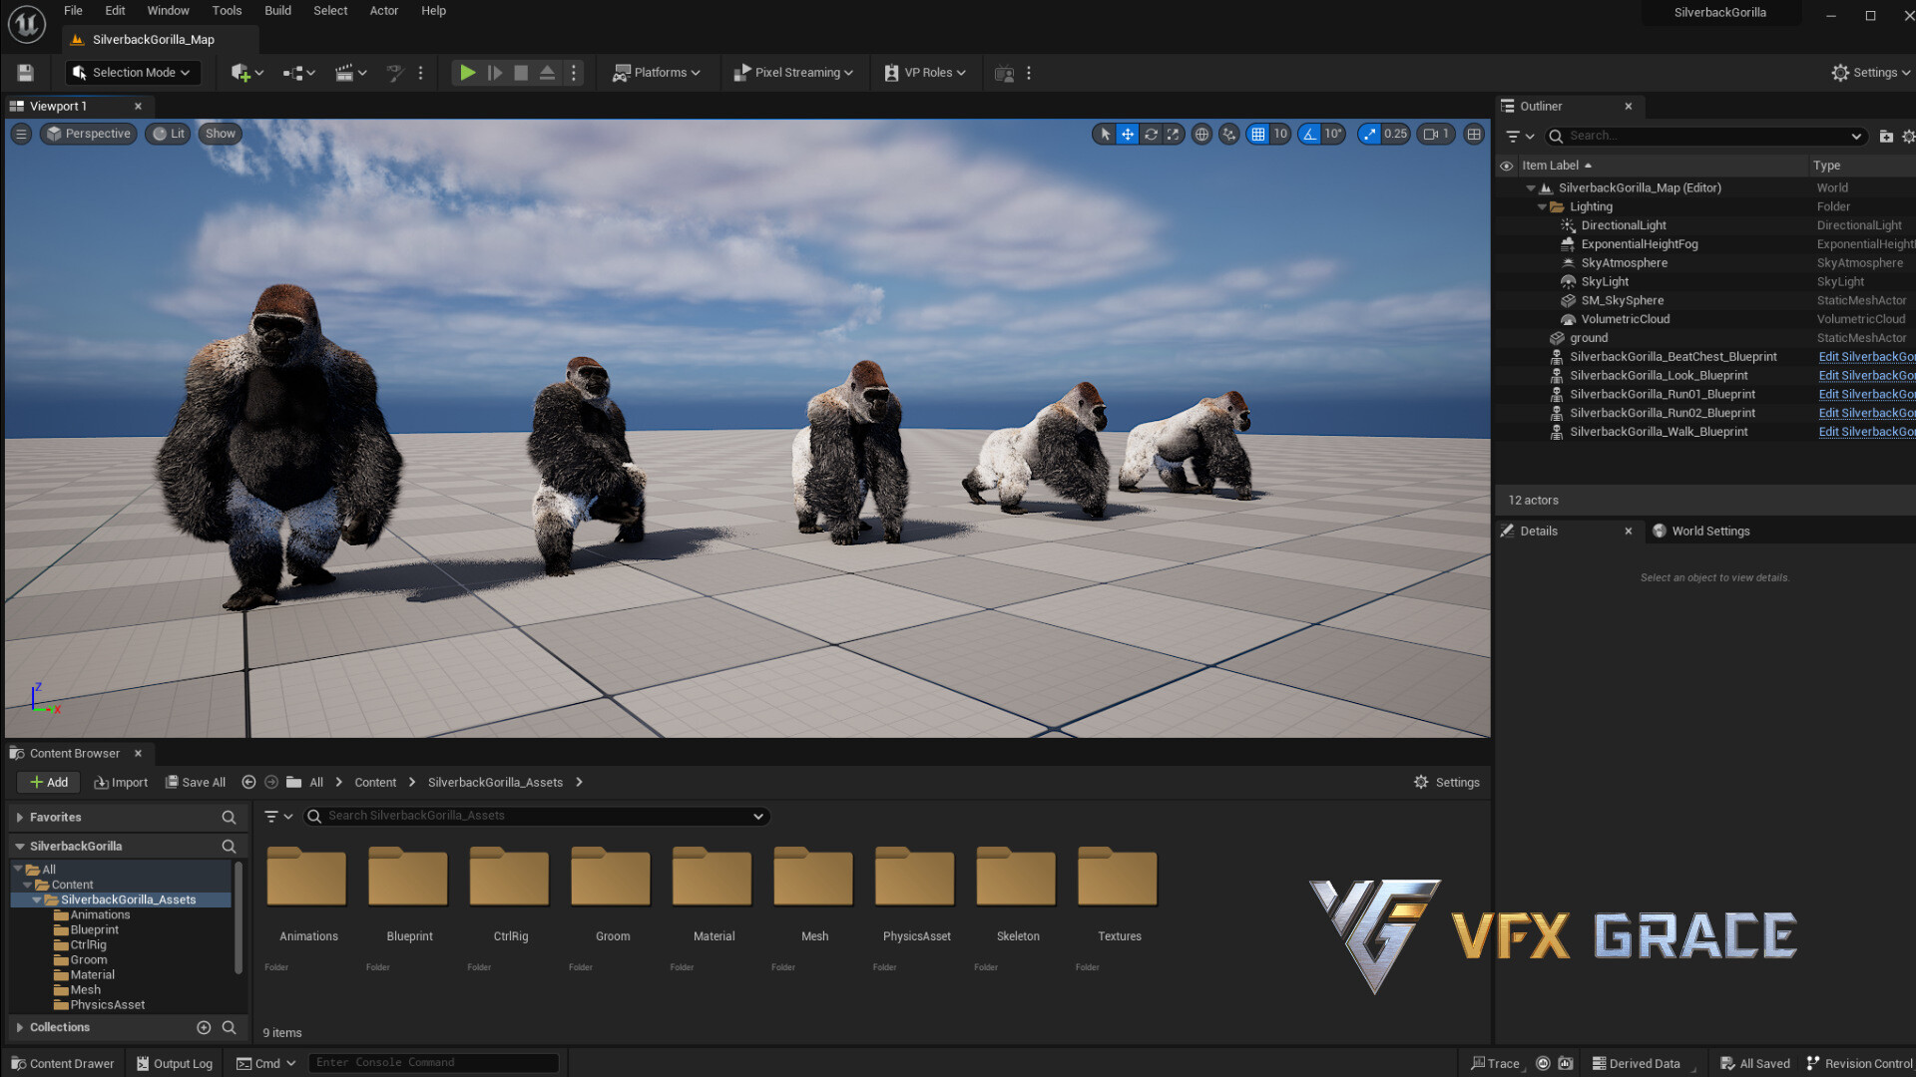Open the Selection Mode dropdown
Image resolution: width=1916 pixels, height=1077 pixels.
132,72
